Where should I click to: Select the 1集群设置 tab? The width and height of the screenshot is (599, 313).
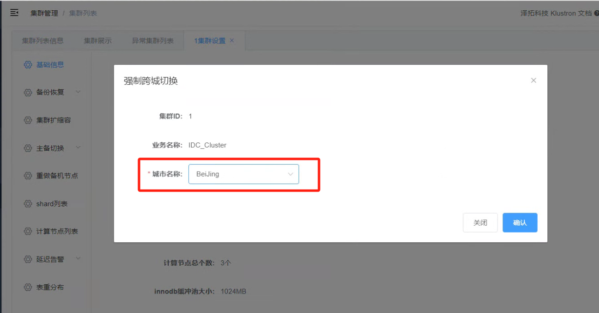click(x=210, y=40)
